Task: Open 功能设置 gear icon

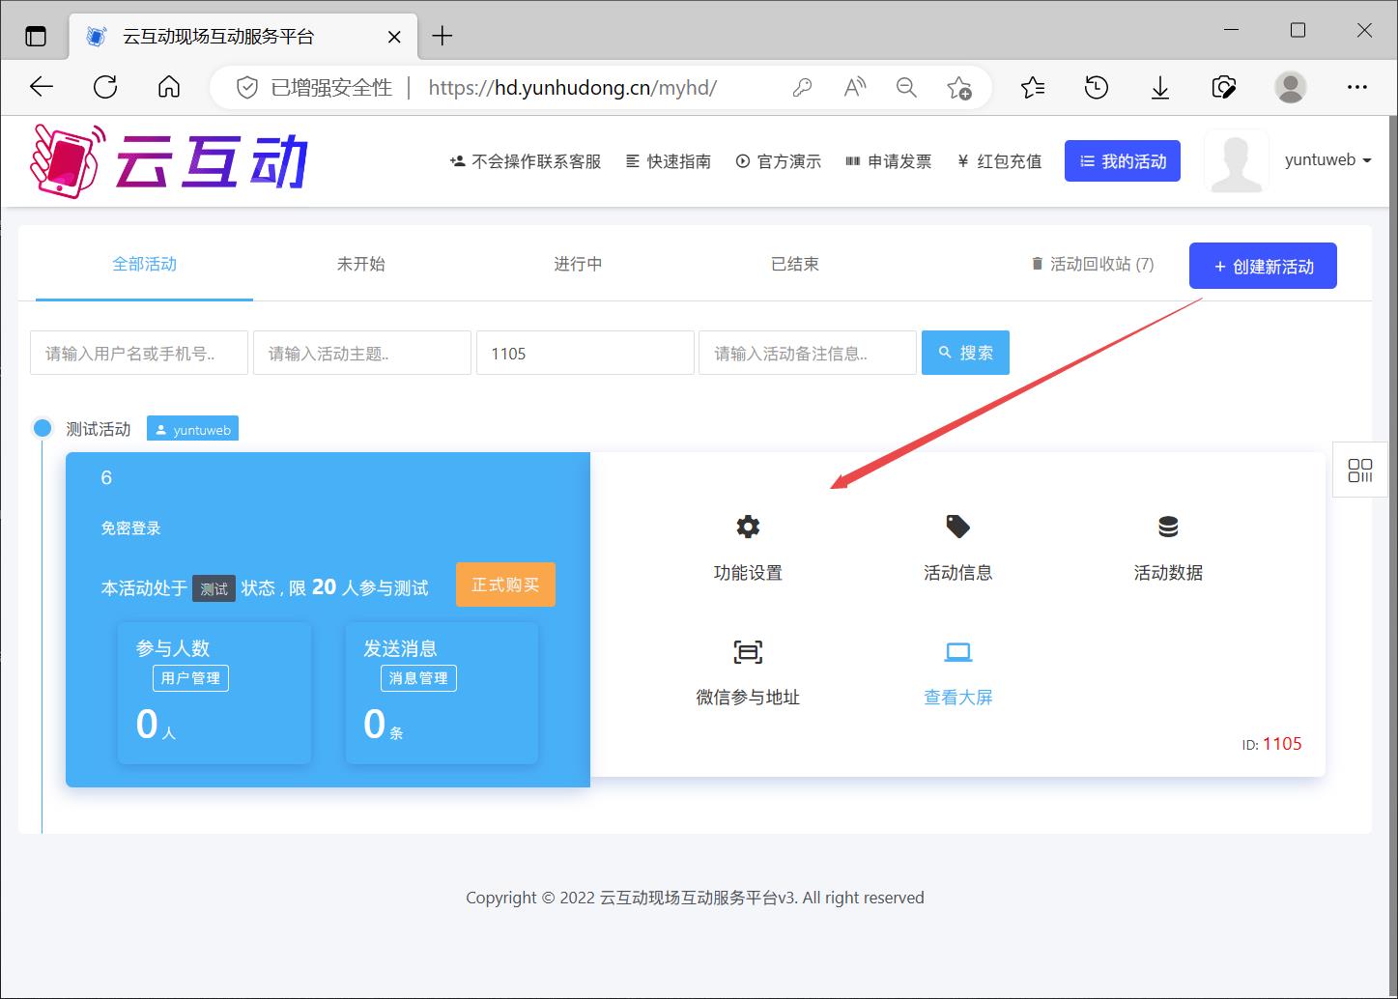Action: [x=748, y=527]
